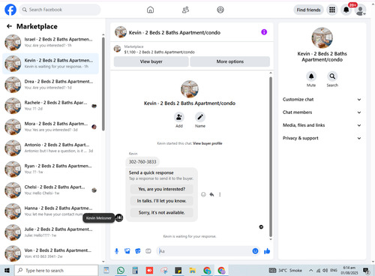
Task: Click the Facebook logo
Action: 10,10
